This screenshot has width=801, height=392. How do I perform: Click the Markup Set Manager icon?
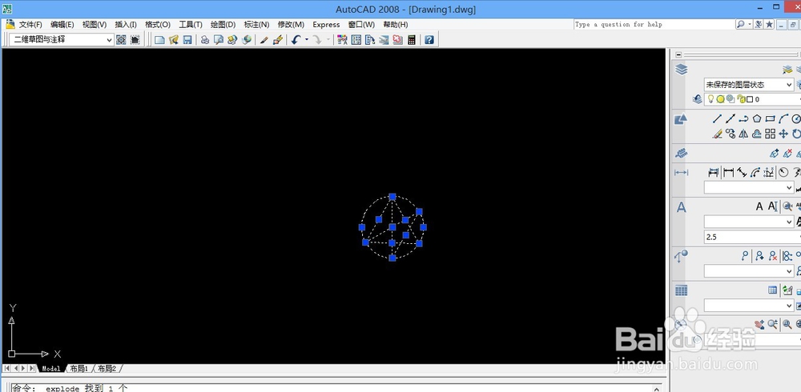pyautogui.click(x=398, y=40)
